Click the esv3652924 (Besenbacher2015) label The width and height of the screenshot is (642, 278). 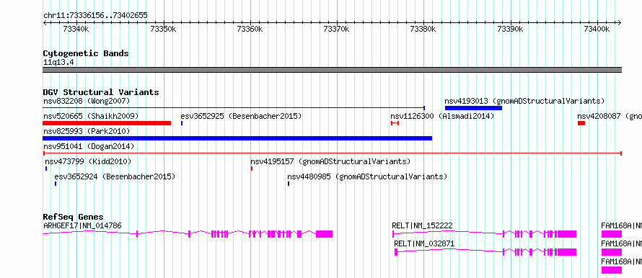[115, 176]
